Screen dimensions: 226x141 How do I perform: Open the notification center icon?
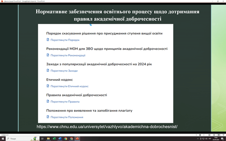(x=222, y=139)
